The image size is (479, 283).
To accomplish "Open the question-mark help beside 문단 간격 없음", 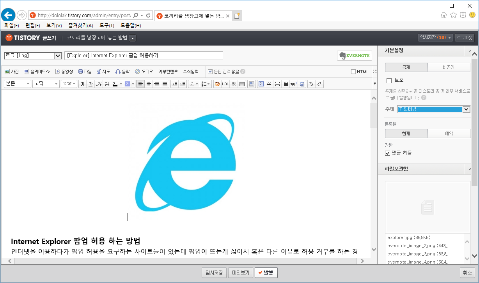I will click(x=243, y=72).
